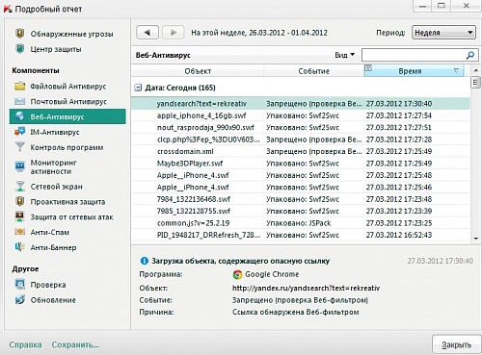This screenshot has height=355, width=482.
Task: Select Веб-Антивирус in components list
Action: coord(67,116)
